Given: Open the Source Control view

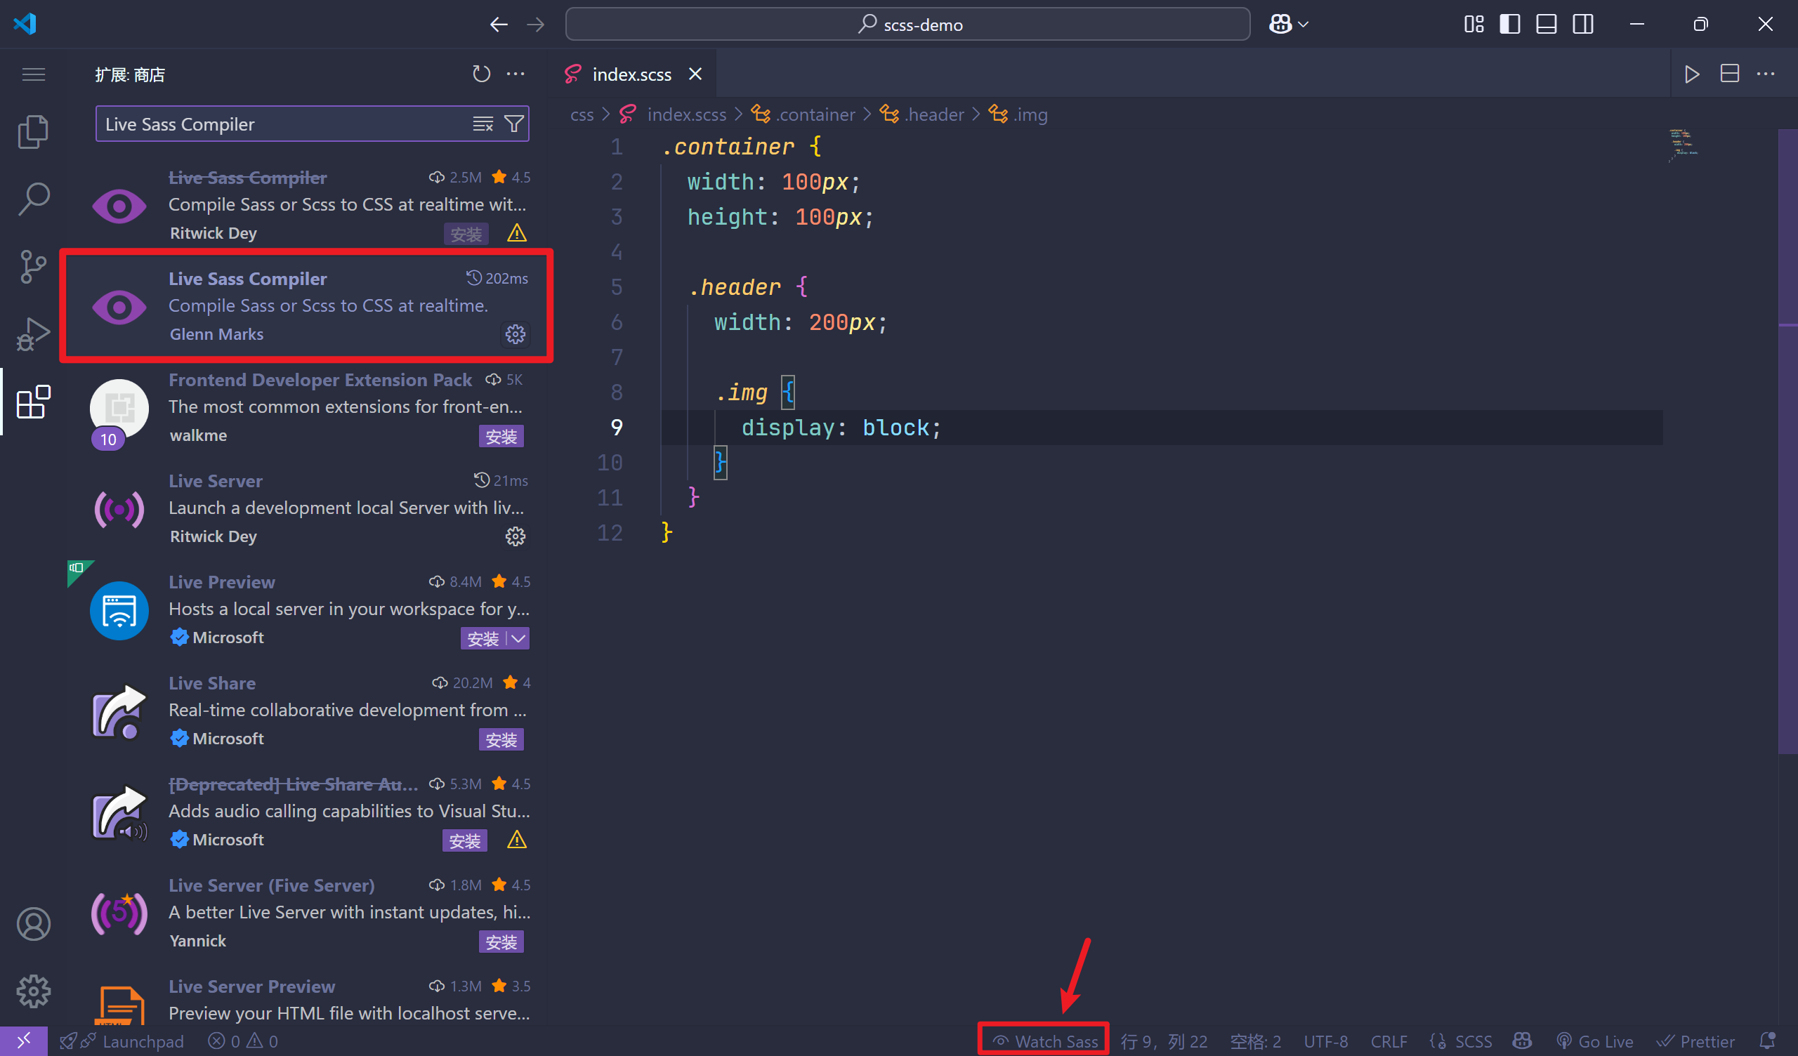Looking at the screenshot, I should pos(34,267).
